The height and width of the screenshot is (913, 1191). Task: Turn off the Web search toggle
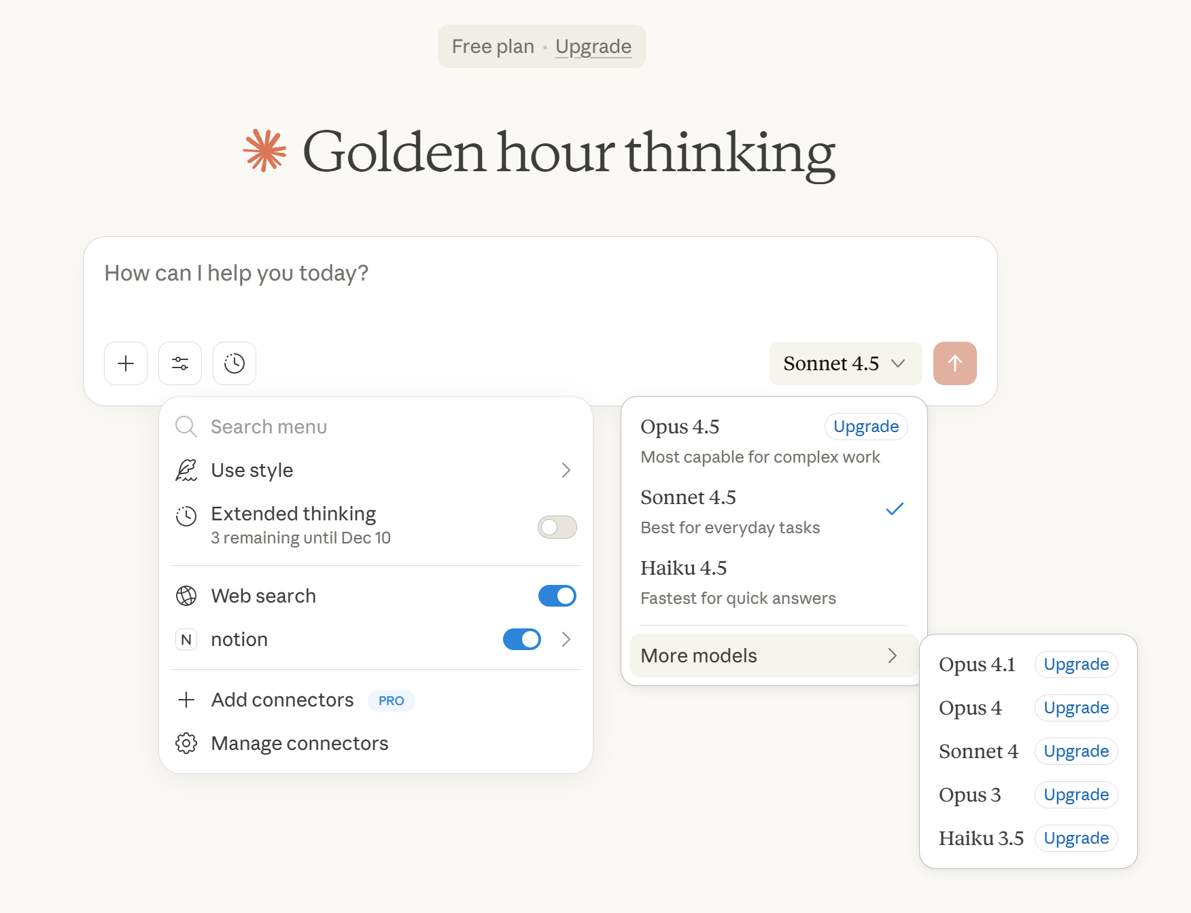[x=557, y=596]
